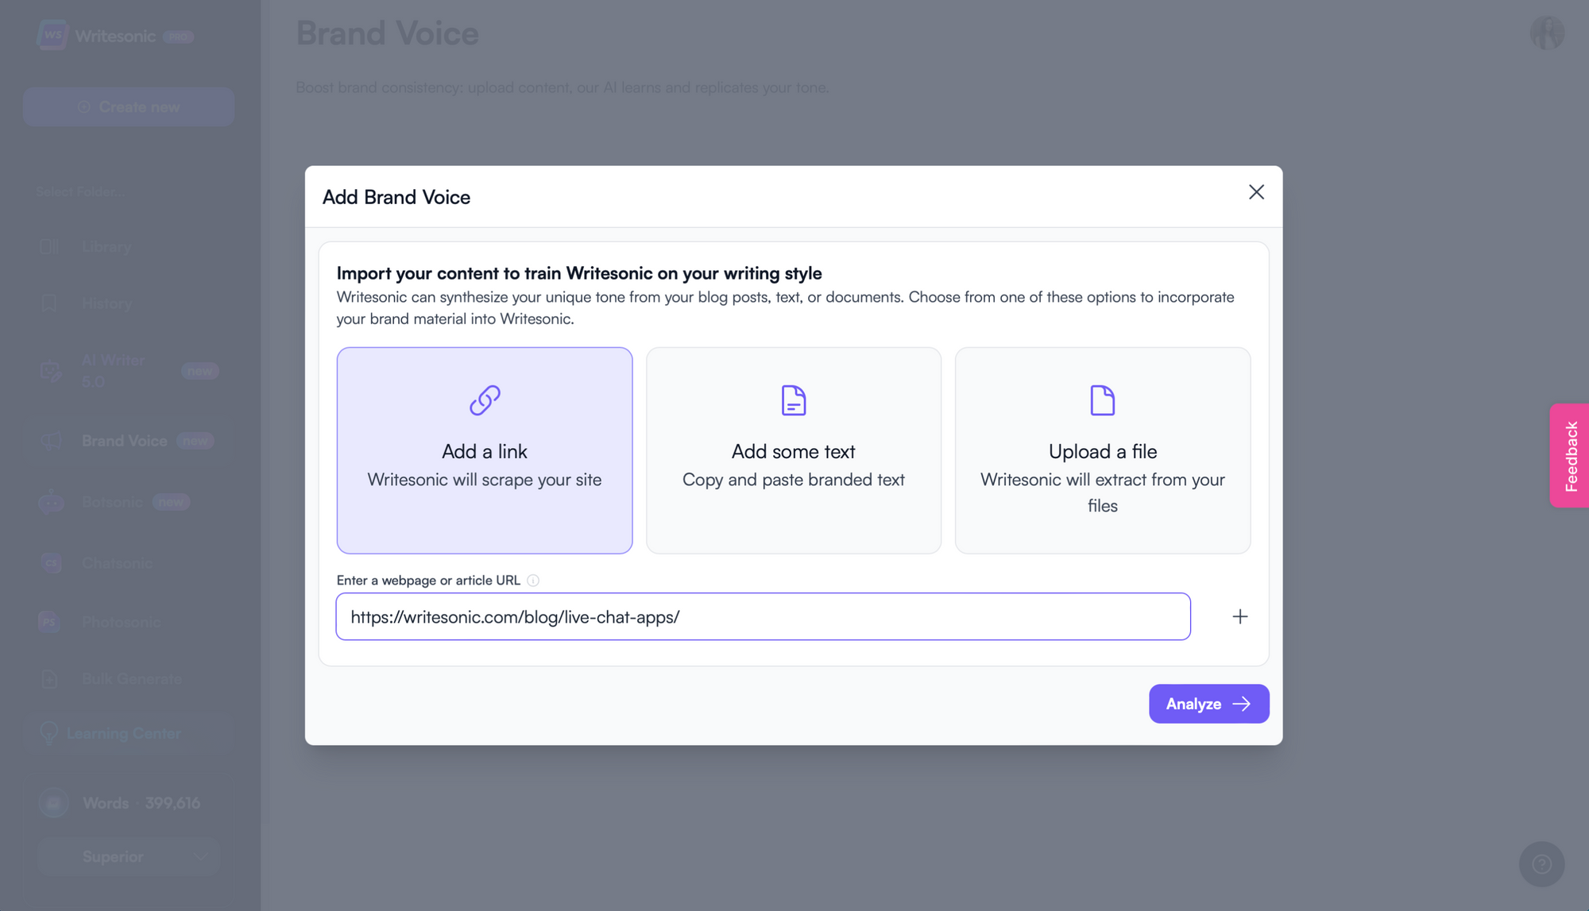Expand the Superior plan dropdown
Screen dimensions: 1589x911
point(127,856)
